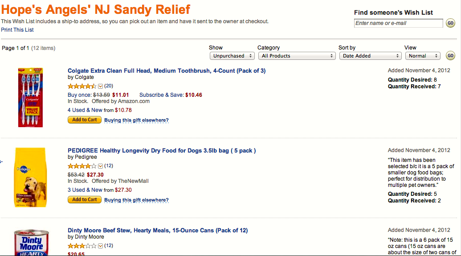Screen dimensions: 461x256
Task: Open Colgate toothbrush star rating popup arrow
Action: point(100,86)
